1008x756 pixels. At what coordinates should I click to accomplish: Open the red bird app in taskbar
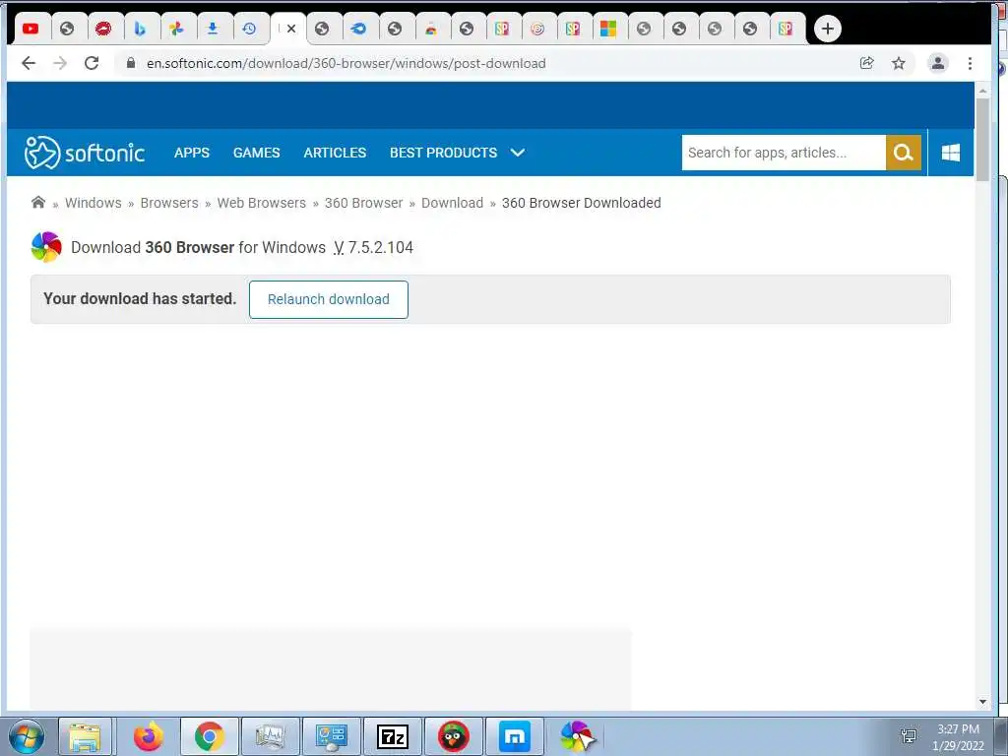coord(453,736)
